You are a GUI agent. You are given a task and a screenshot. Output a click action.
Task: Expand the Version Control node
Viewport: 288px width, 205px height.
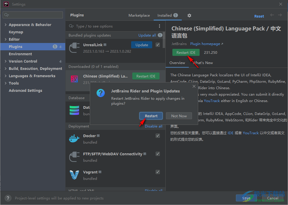click(6, 61)
